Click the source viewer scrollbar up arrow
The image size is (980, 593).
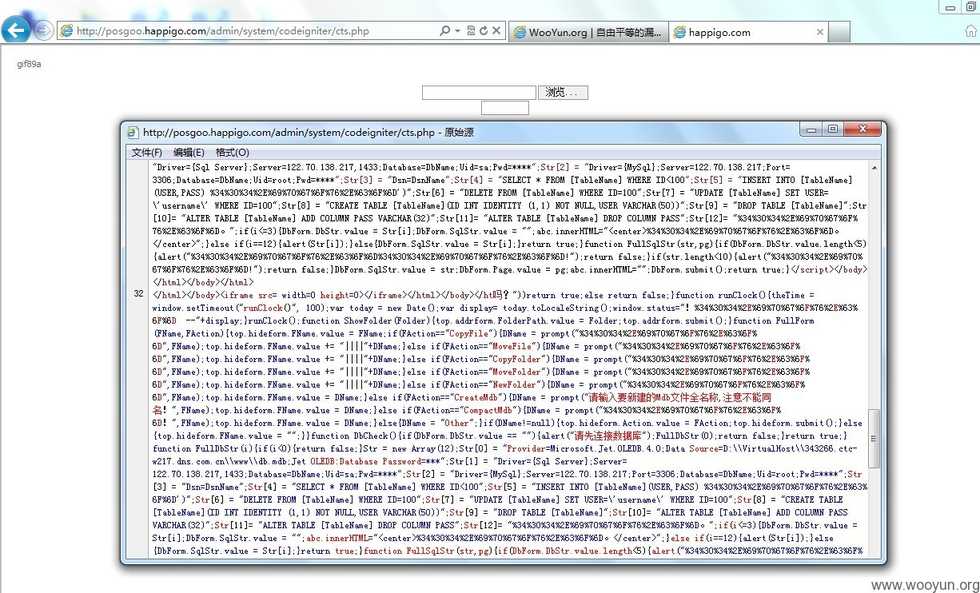pos(874,168)
